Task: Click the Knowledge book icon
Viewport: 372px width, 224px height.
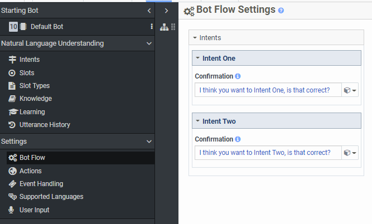Action: point(12,99)
